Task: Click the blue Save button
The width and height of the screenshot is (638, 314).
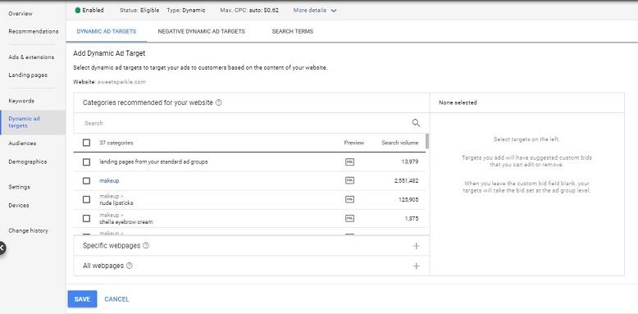Action: coord(82,299)
